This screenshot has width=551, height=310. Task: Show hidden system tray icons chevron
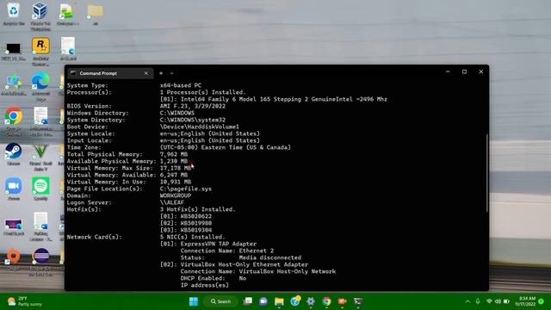coord(467,301)
